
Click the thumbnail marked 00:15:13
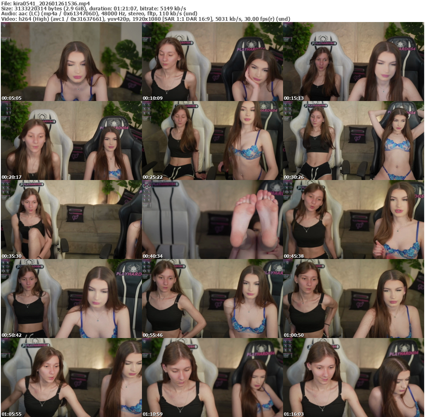coord(353,62)
